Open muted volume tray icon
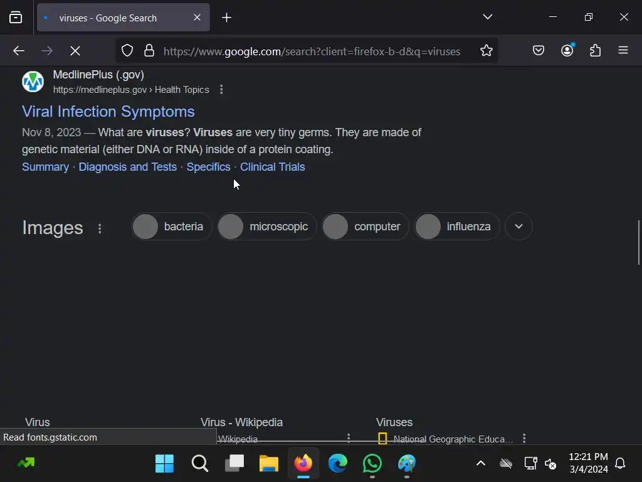This screenshot has height=482, width=642. click(x=550, y=464)
